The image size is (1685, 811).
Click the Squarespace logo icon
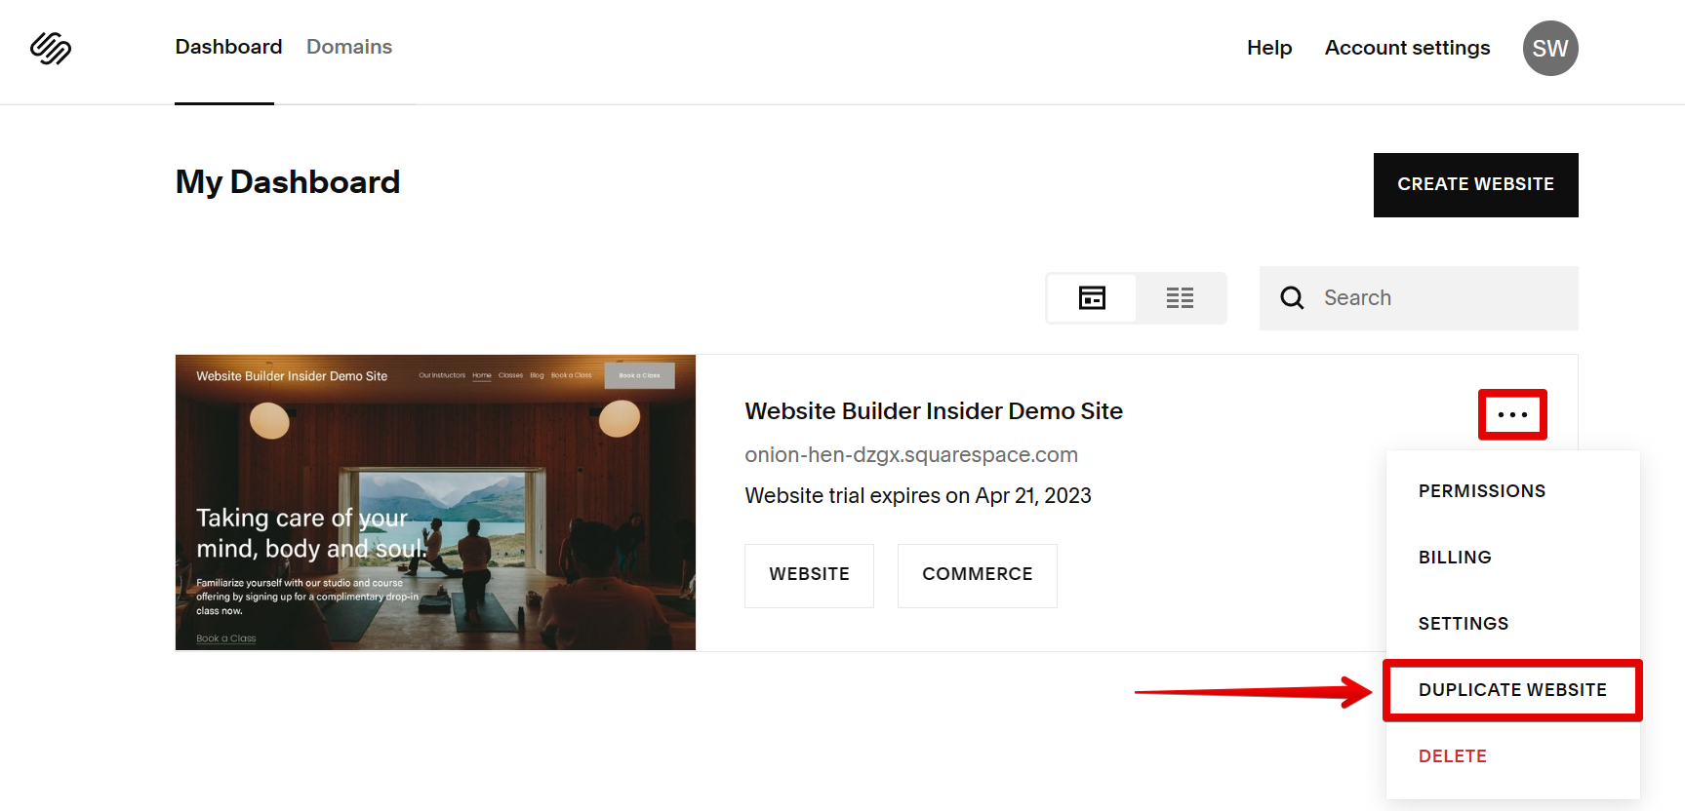point(51,48)
